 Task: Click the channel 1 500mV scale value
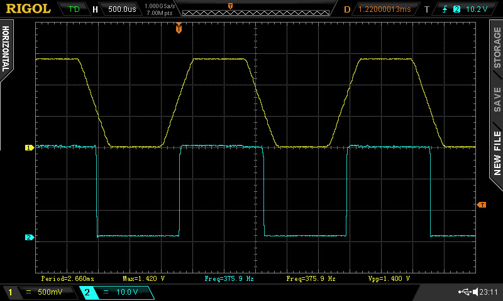point(50,292)
